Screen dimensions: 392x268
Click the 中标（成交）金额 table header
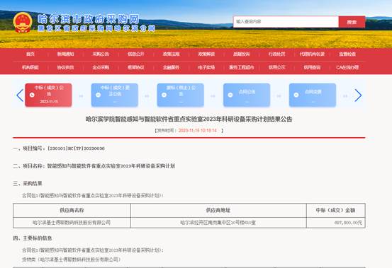click(x=336, y=210)
